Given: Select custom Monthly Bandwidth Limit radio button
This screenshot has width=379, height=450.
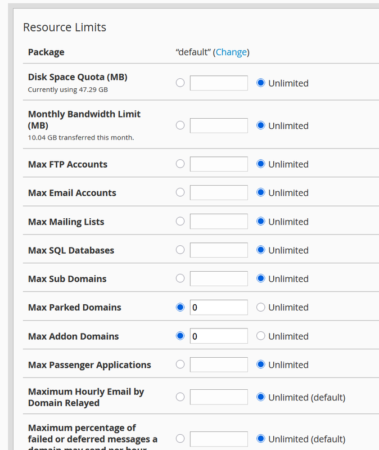Looking at the screenshot, I should click(x=180, y=125).
